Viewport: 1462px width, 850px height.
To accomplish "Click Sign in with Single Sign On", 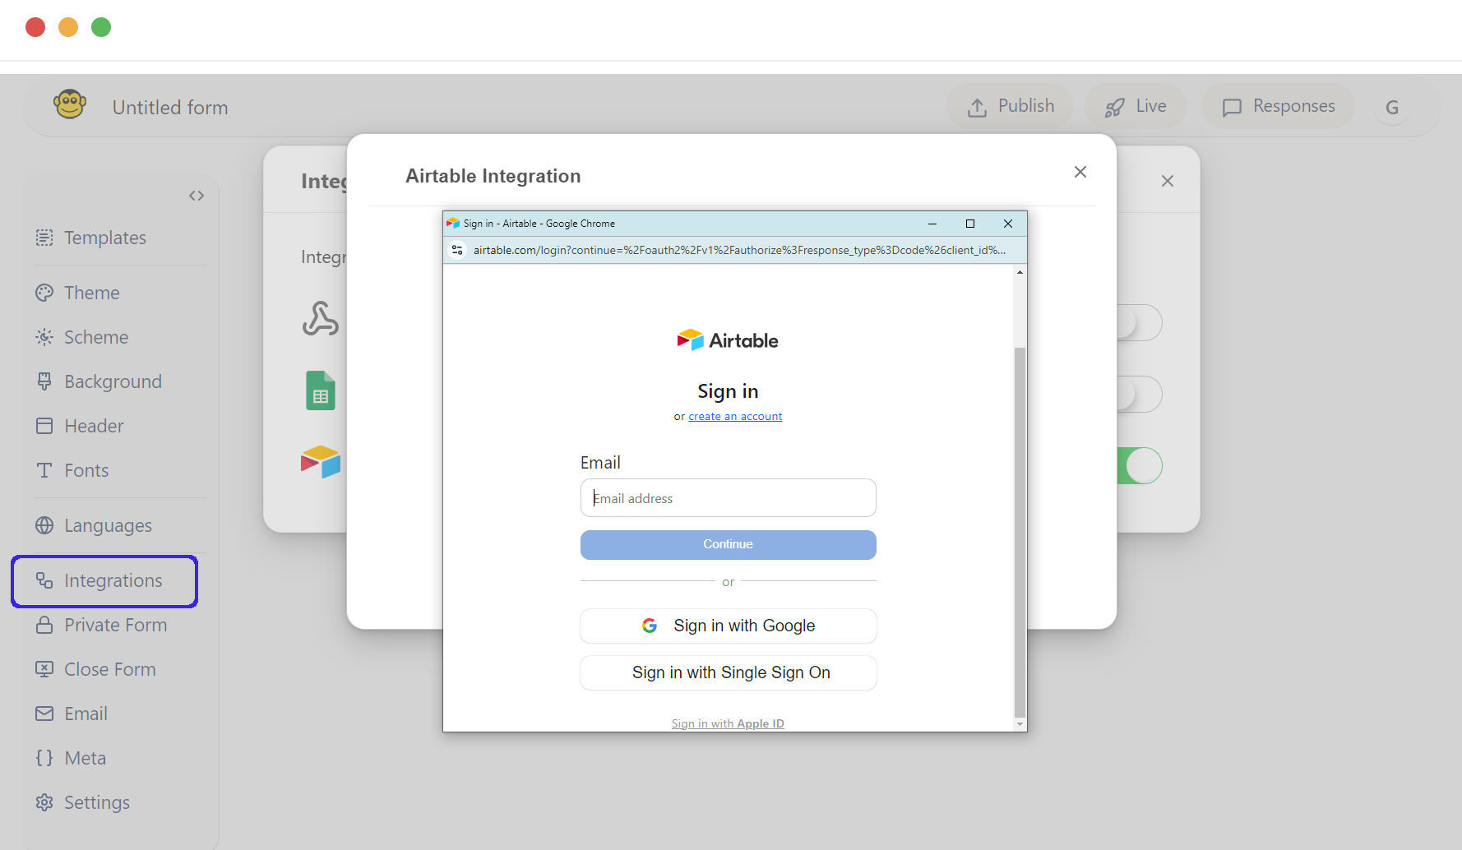I will [728, 672].
